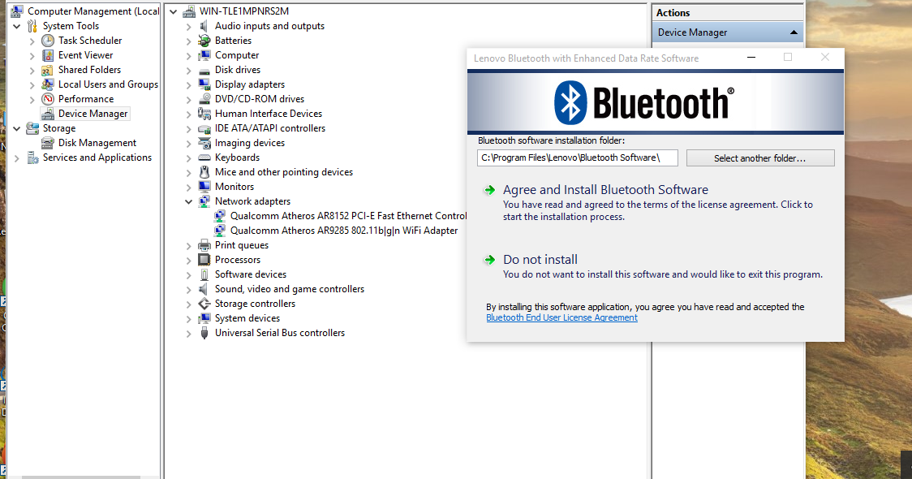Expand the Keyboards category

click(x=188, y=158)
